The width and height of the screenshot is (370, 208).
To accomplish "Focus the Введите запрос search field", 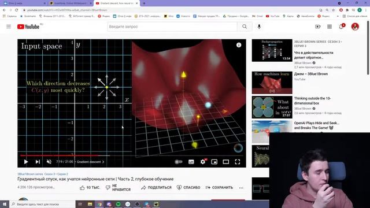I will (x=172, y=27).
